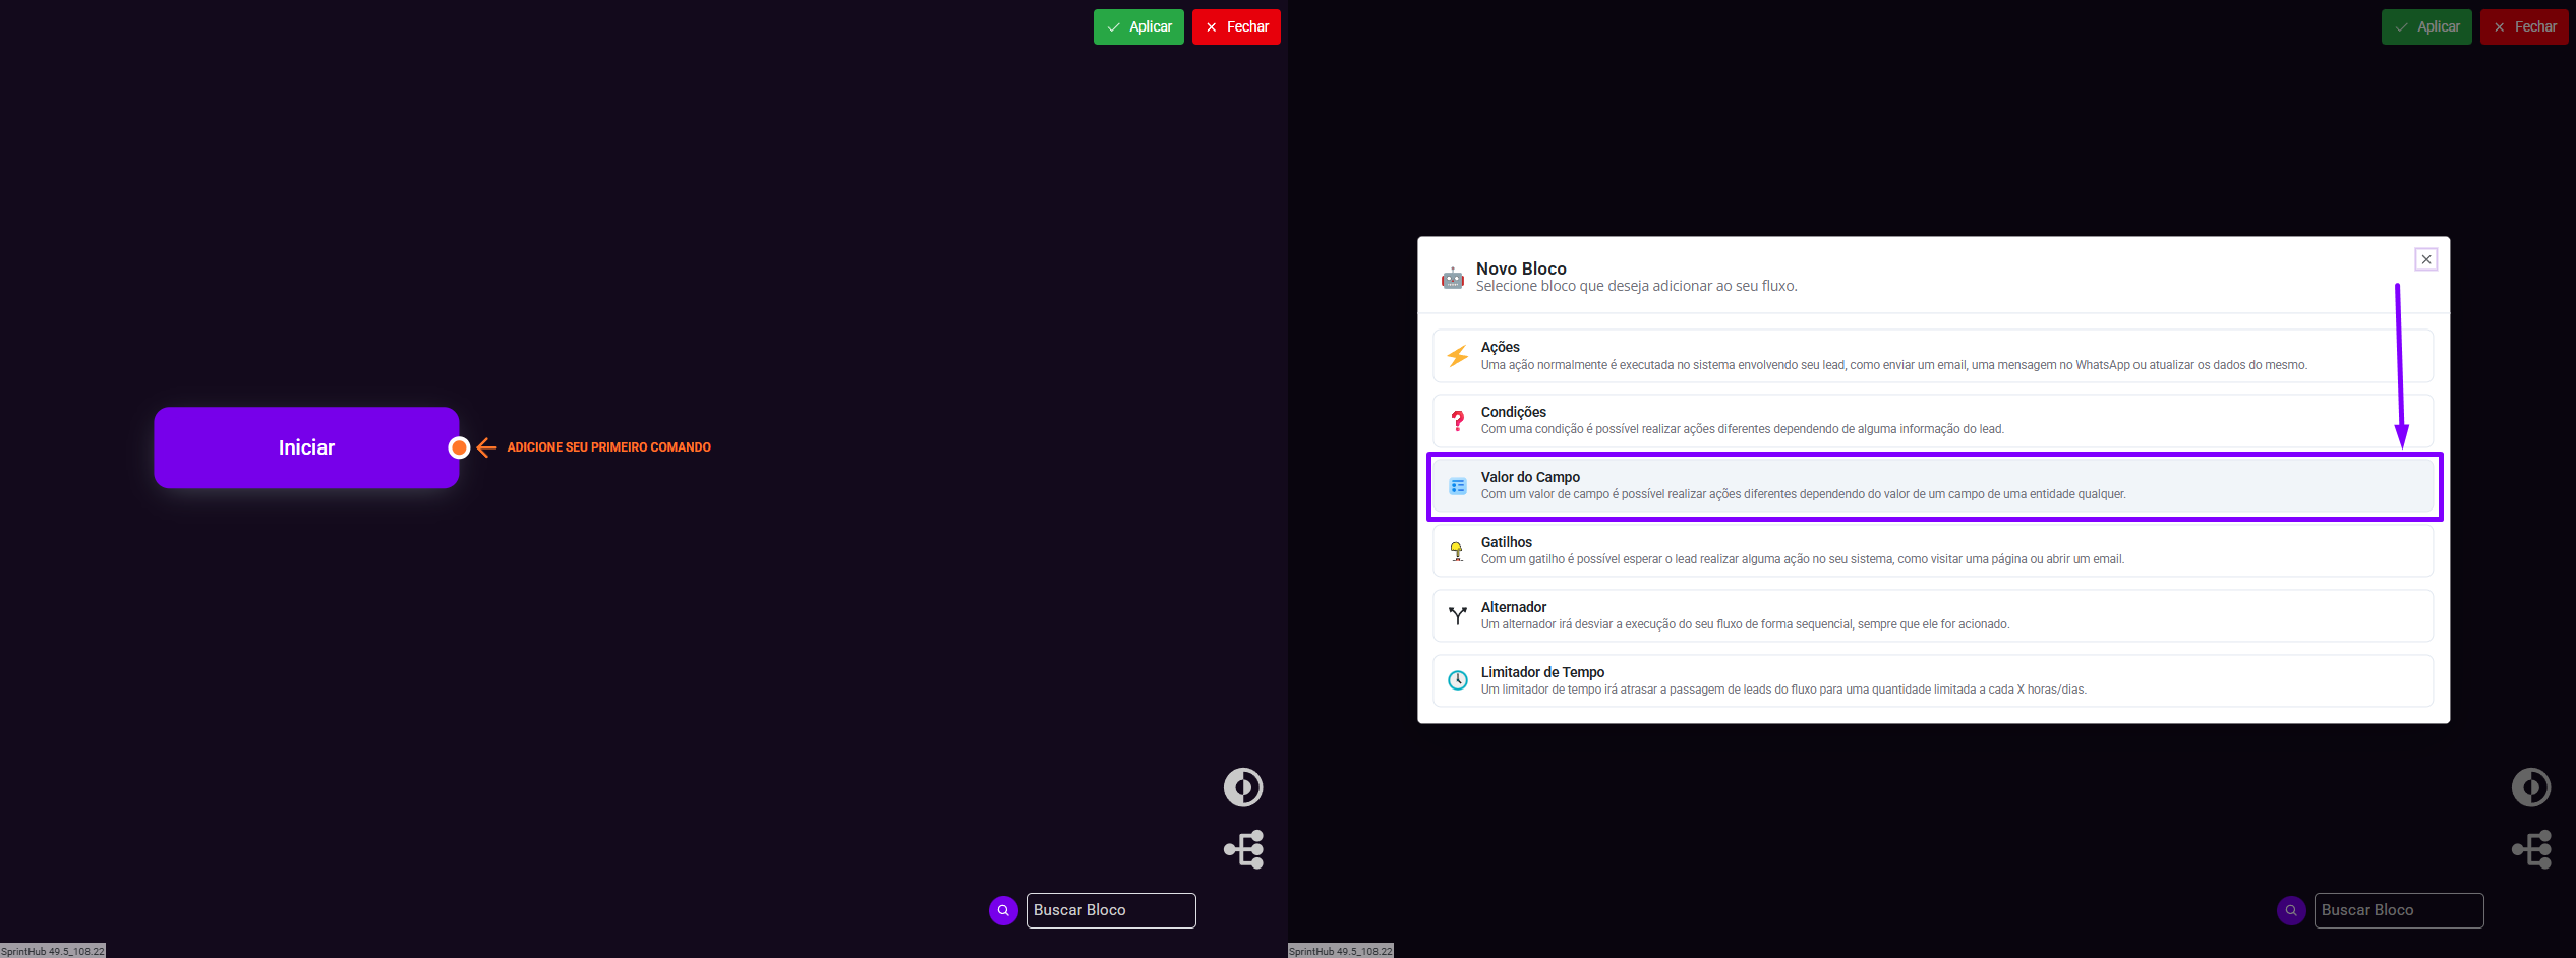Select the Gatilhos block option
The image size is (2576, 958).
[1932, 551]
